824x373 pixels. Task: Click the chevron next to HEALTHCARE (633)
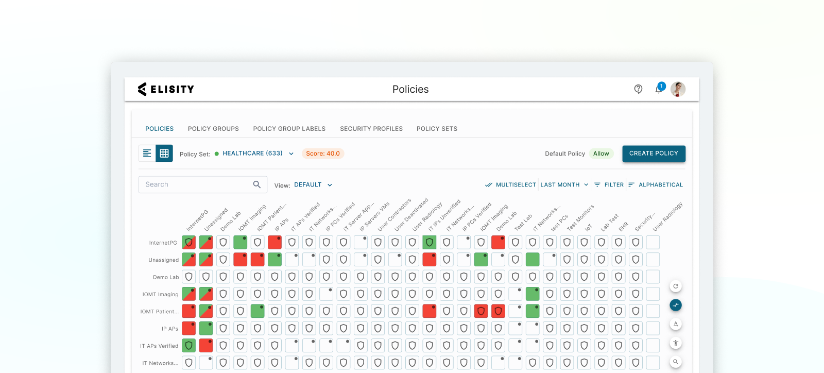(x=291, y=154)
